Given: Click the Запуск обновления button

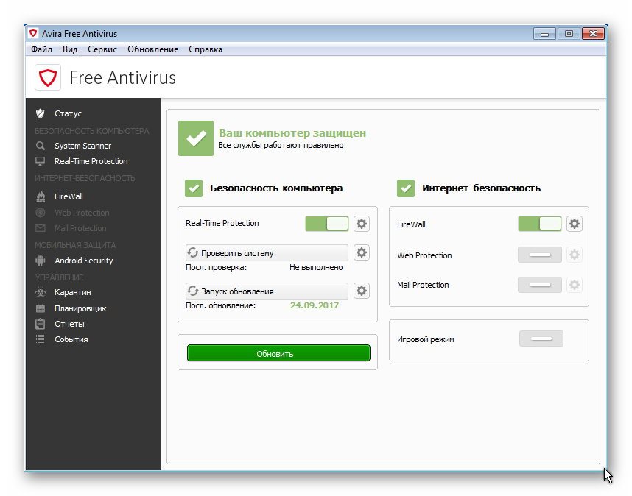Looking at the screenshot, I should (x=266, y=291).
